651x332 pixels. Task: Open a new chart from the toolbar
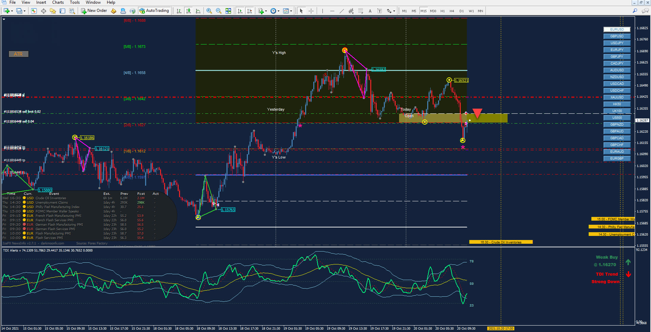click(6, 11)
